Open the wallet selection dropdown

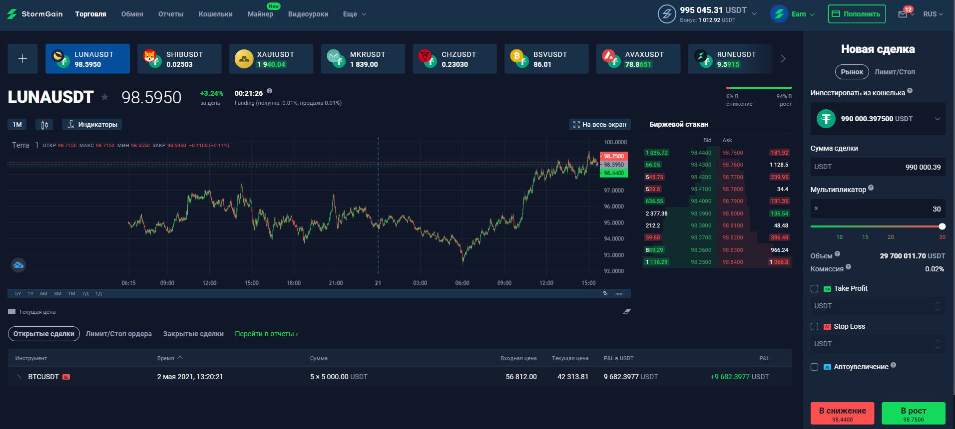878,119
